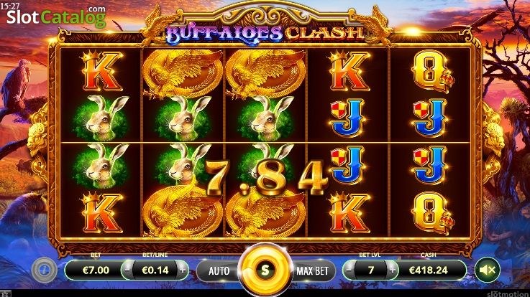530x297 pixels.
Task: Click the Buffaloes Clash title logo
Action: (265, 33)
